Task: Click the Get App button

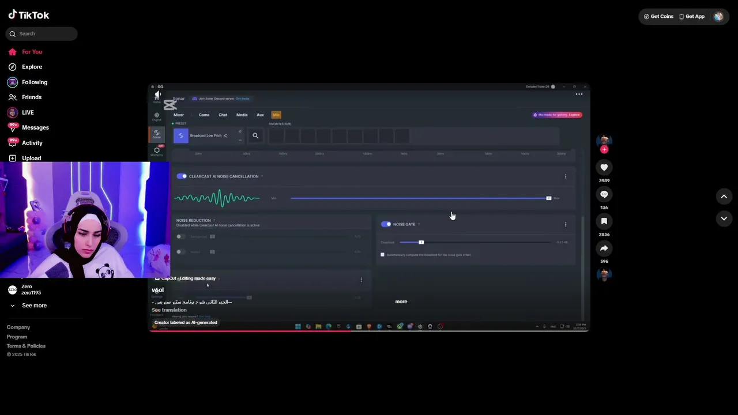Action: coord(692,17)
